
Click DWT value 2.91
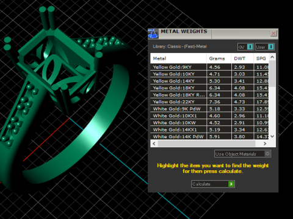pyautogui.click(x=239, y=123)
